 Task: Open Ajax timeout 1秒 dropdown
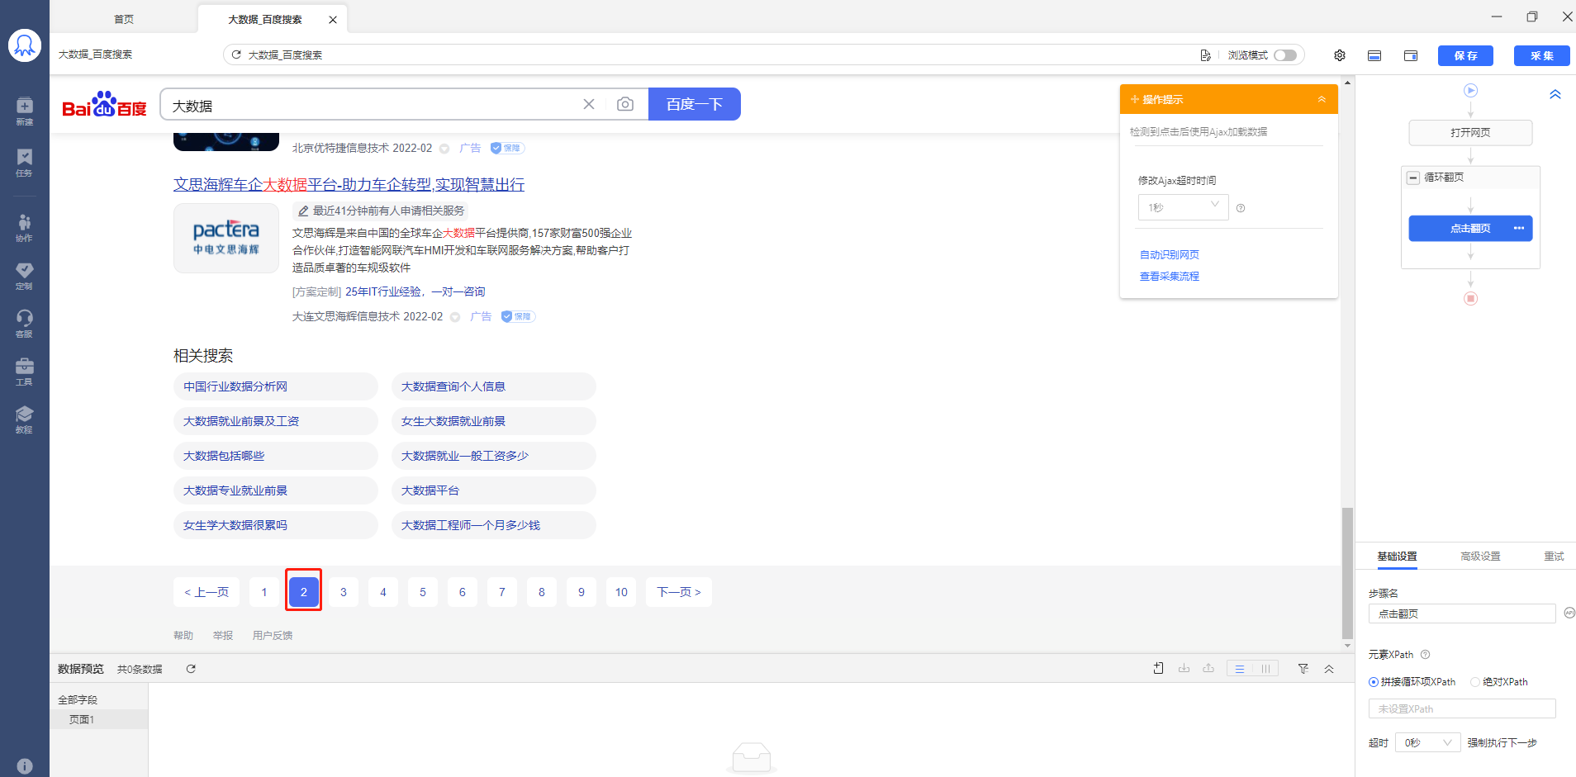[1183, 207]
